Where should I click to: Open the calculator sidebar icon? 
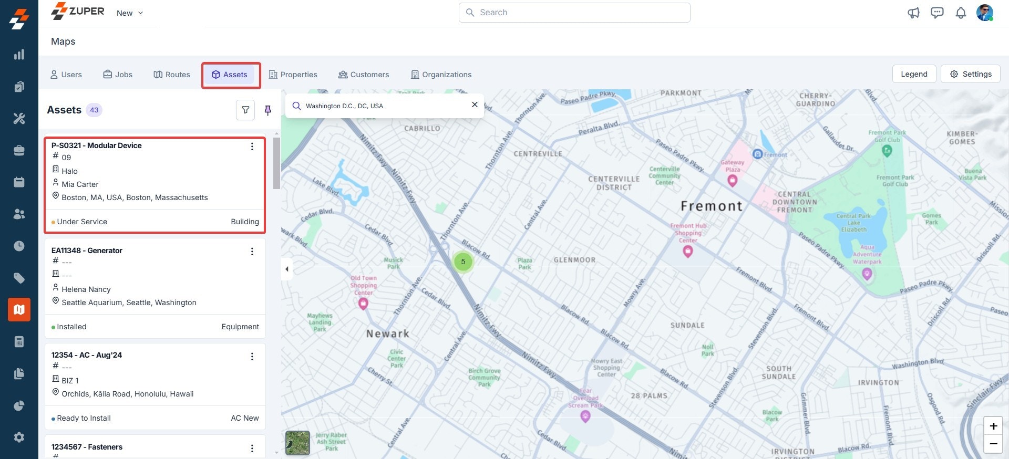[19, 342]
